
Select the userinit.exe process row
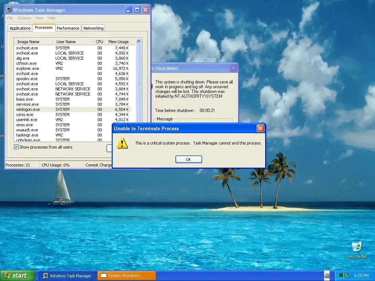(x=73, y=120)
